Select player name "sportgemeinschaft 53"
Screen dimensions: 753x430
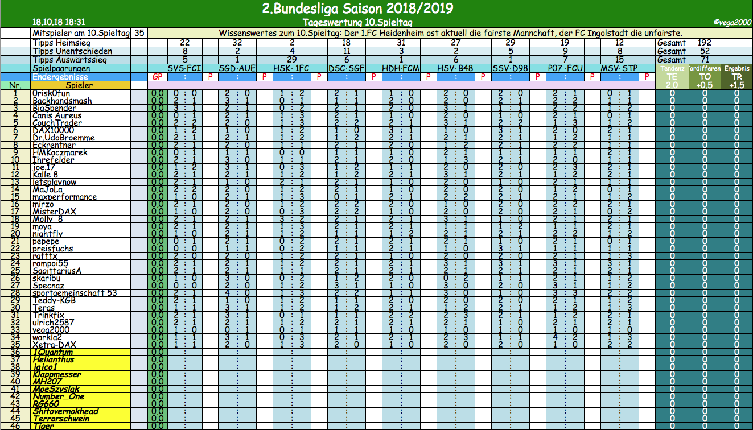[75, 293]
